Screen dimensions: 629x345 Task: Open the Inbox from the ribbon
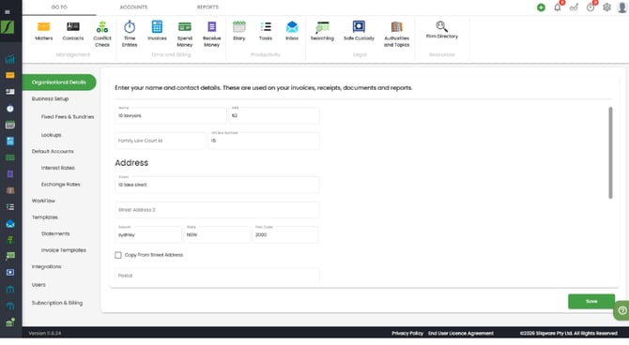coord(292,31)
